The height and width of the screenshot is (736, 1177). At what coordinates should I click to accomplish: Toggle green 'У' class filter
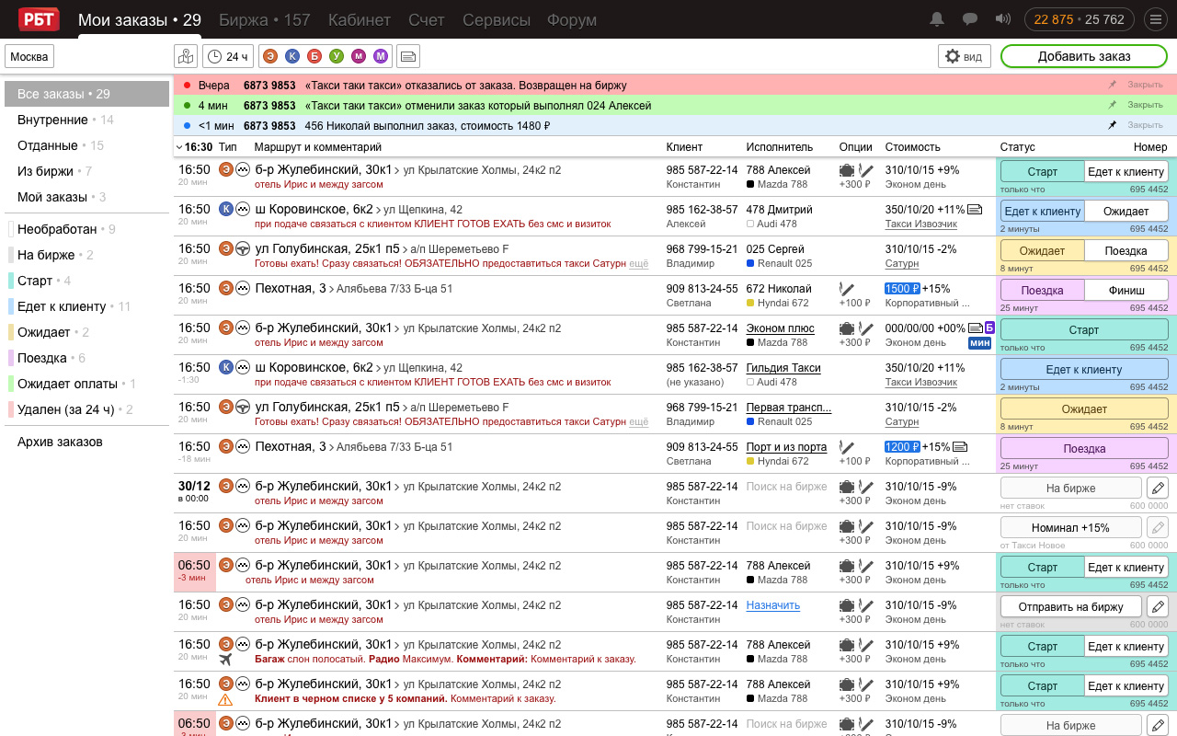click(337, 57)
